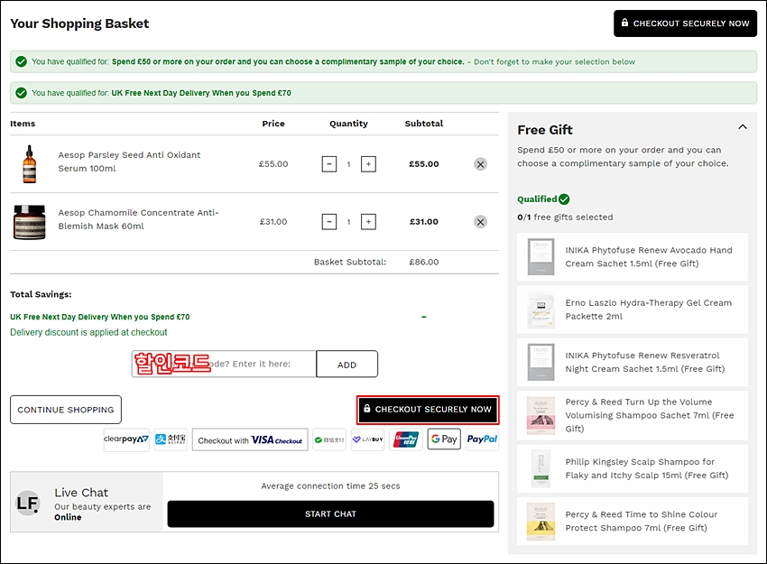
Task: Click the Qualified green checkmark icon
Action: click(x=564, y=199)
